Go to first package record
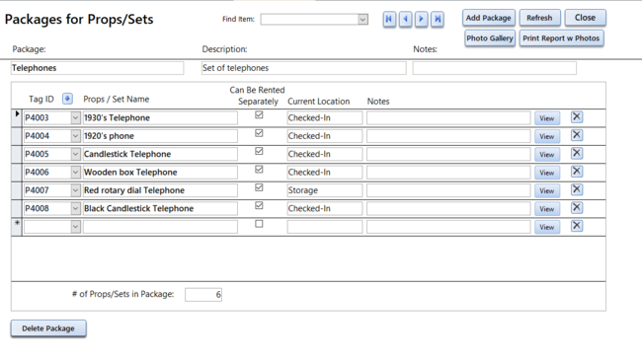 click(389, 19)
